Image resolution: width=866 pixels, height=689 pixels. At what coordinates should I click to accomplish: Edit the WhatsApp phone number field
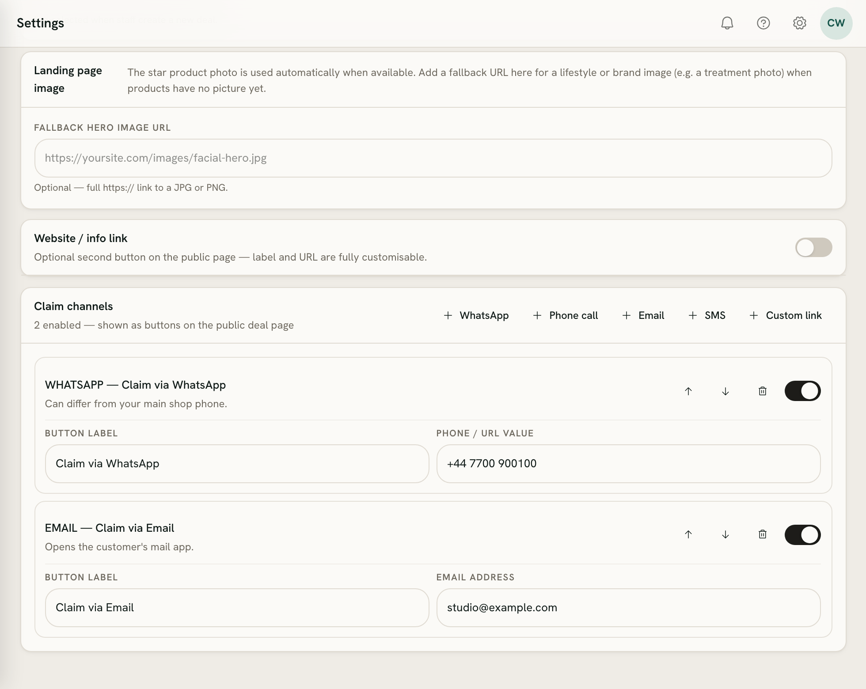pyautogui.click(x=628, y=464)
